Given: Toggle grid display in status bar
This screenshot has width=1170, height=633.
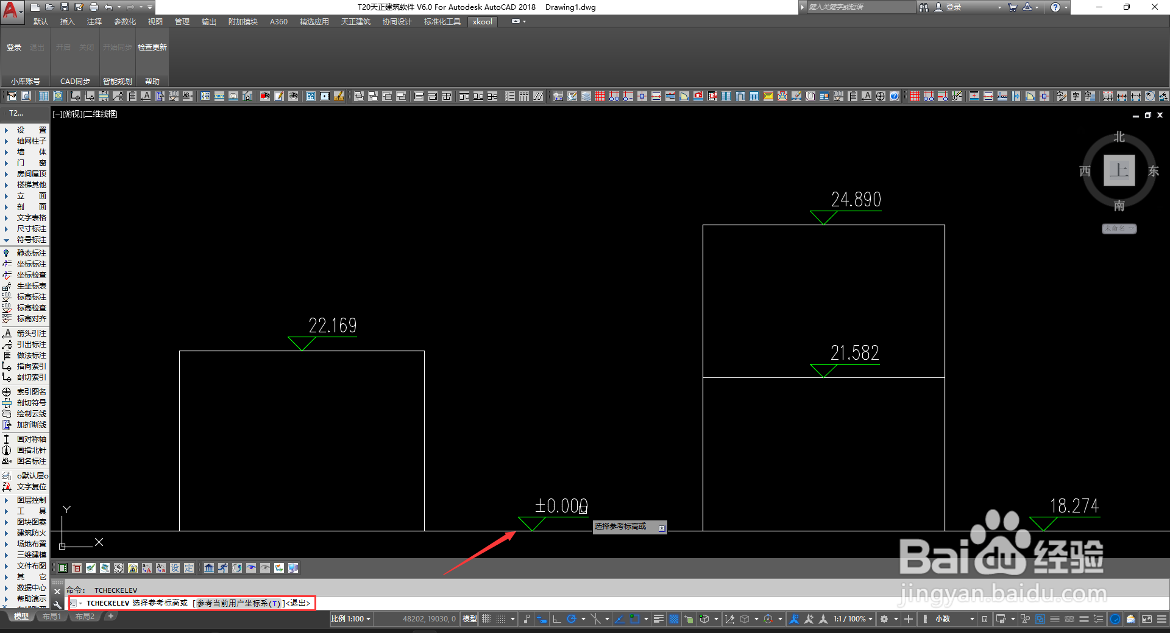Looking at the screenshot, I should coord(486,619).
